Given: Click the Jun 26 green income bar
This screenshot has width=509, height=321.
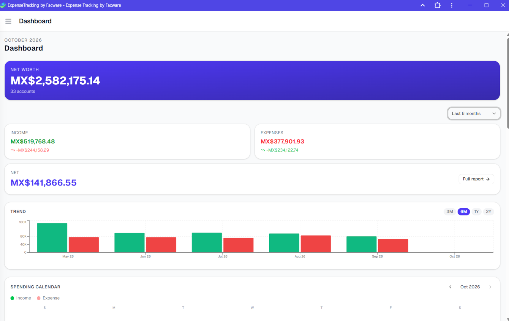Looking at the screenshot, I should (129, 243).
